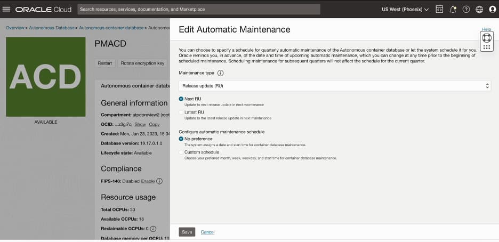Open the Maintenance type dropdown
499x242 pixels.
click(x=335, y=85)
